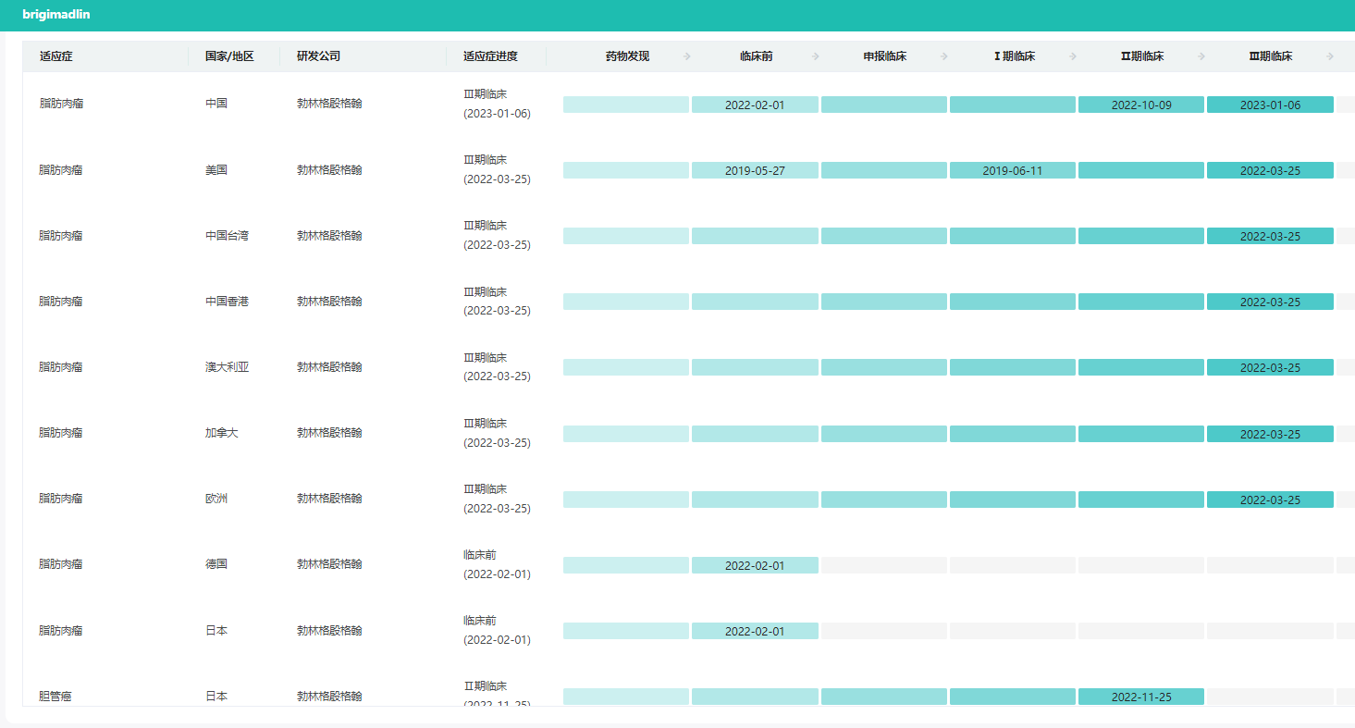This screenshot has width=1355, height=728.
Task: Click the arrow icon after 申报临床 header
Action: point(944,56)
